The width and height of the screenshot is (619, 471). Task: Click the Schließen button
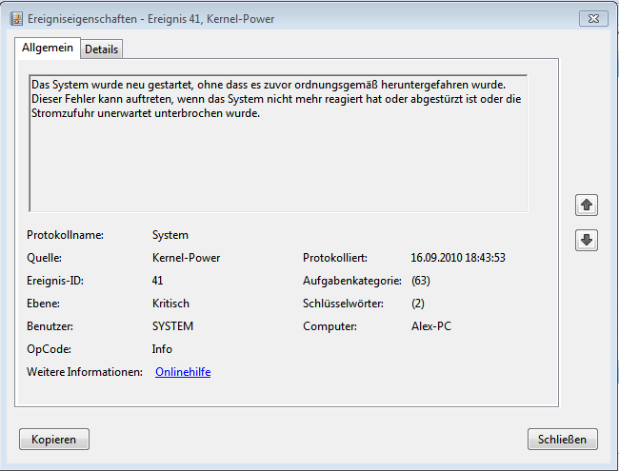[562, 439]
